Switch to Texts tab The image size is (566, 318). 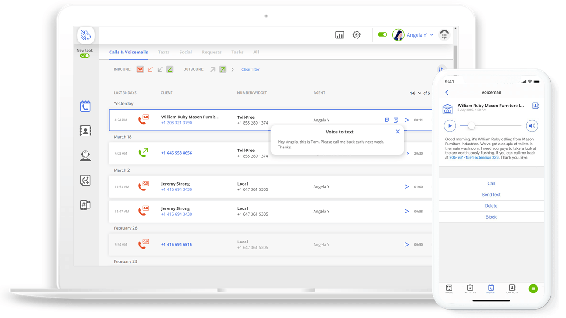164,52
